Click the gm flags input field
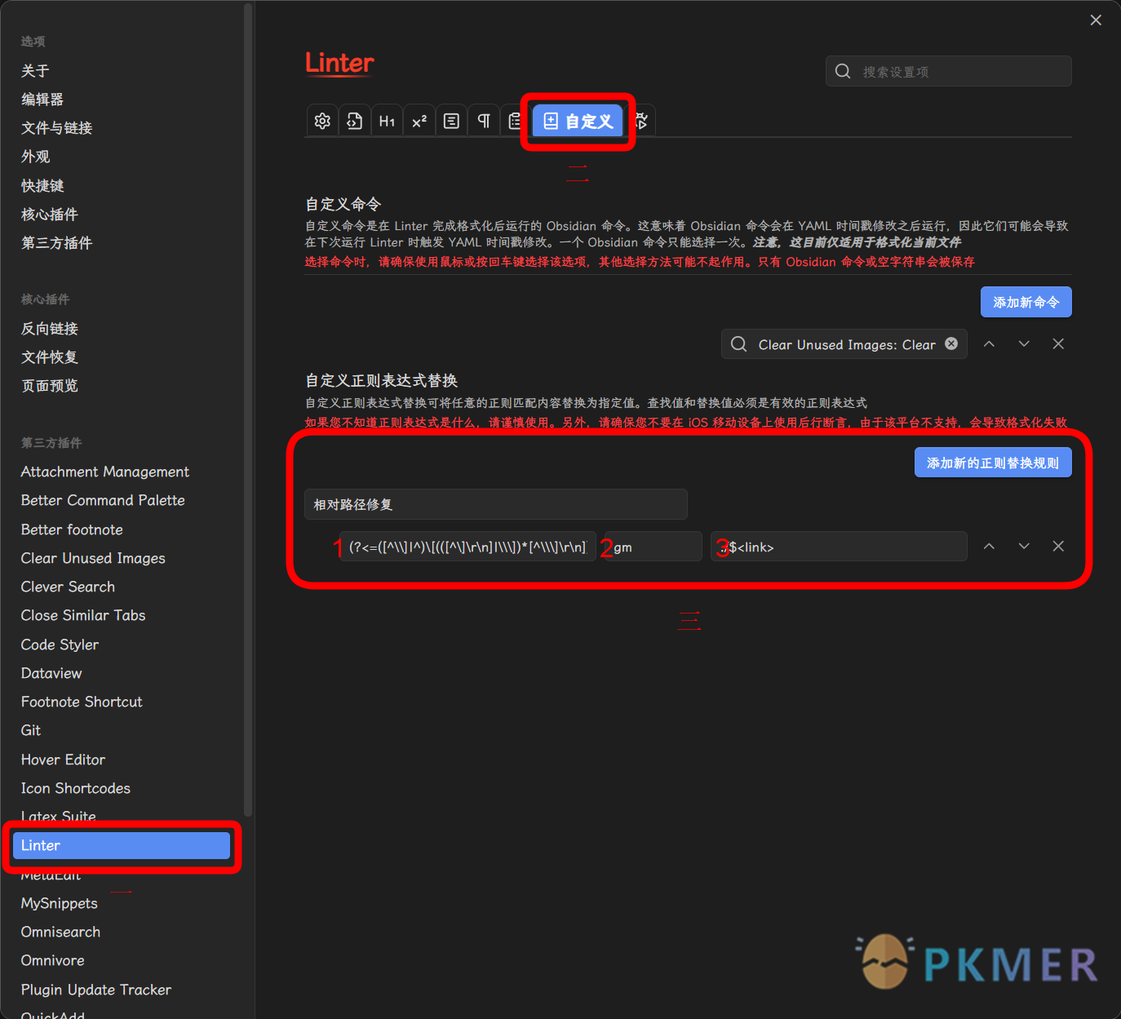1121x1019 pixels. pos(654,547)
